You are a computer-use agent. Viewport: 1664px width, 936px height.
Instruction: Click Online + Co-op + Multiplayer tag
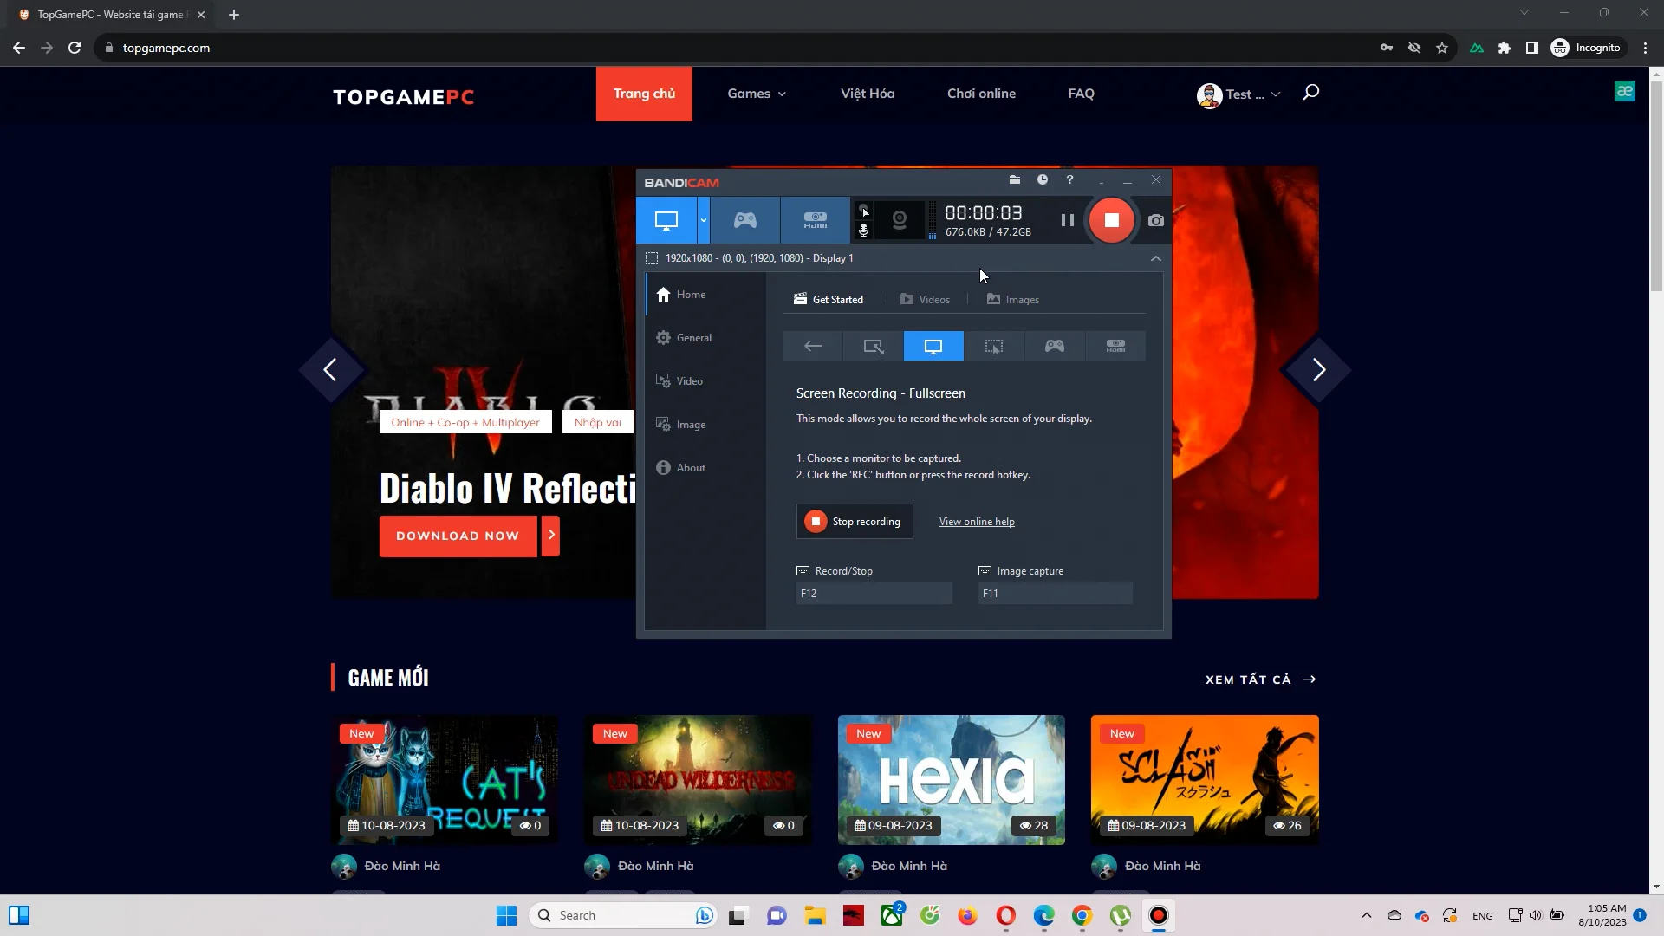click(x=465, y=423)
